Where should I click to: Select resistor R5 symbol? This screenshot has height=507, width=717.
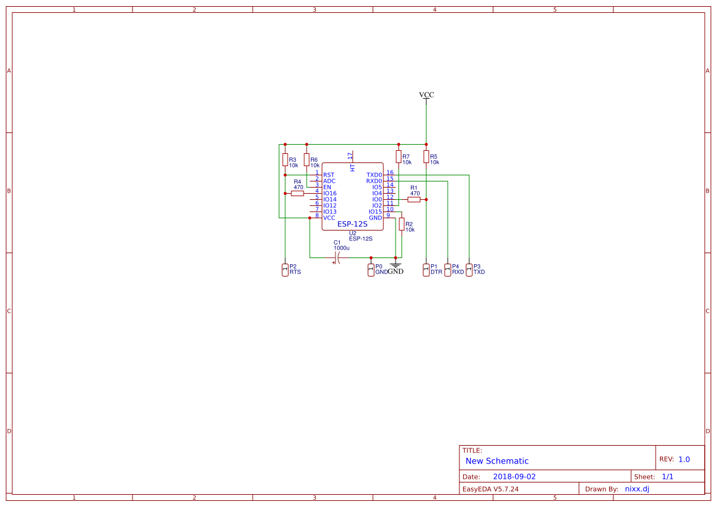[x=426, y=157]
